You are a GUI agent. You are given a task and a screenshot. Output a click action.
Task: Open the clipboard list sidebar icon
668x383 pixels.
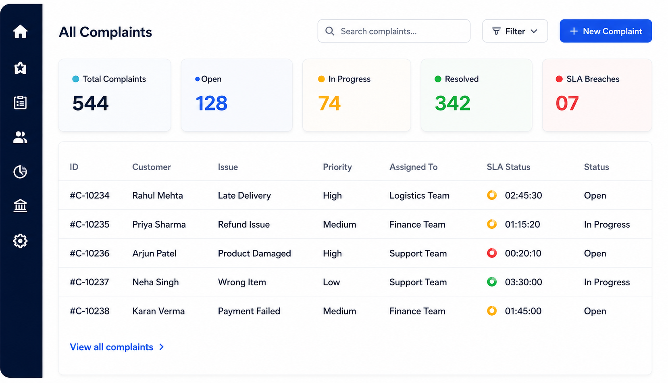(20, 103)
